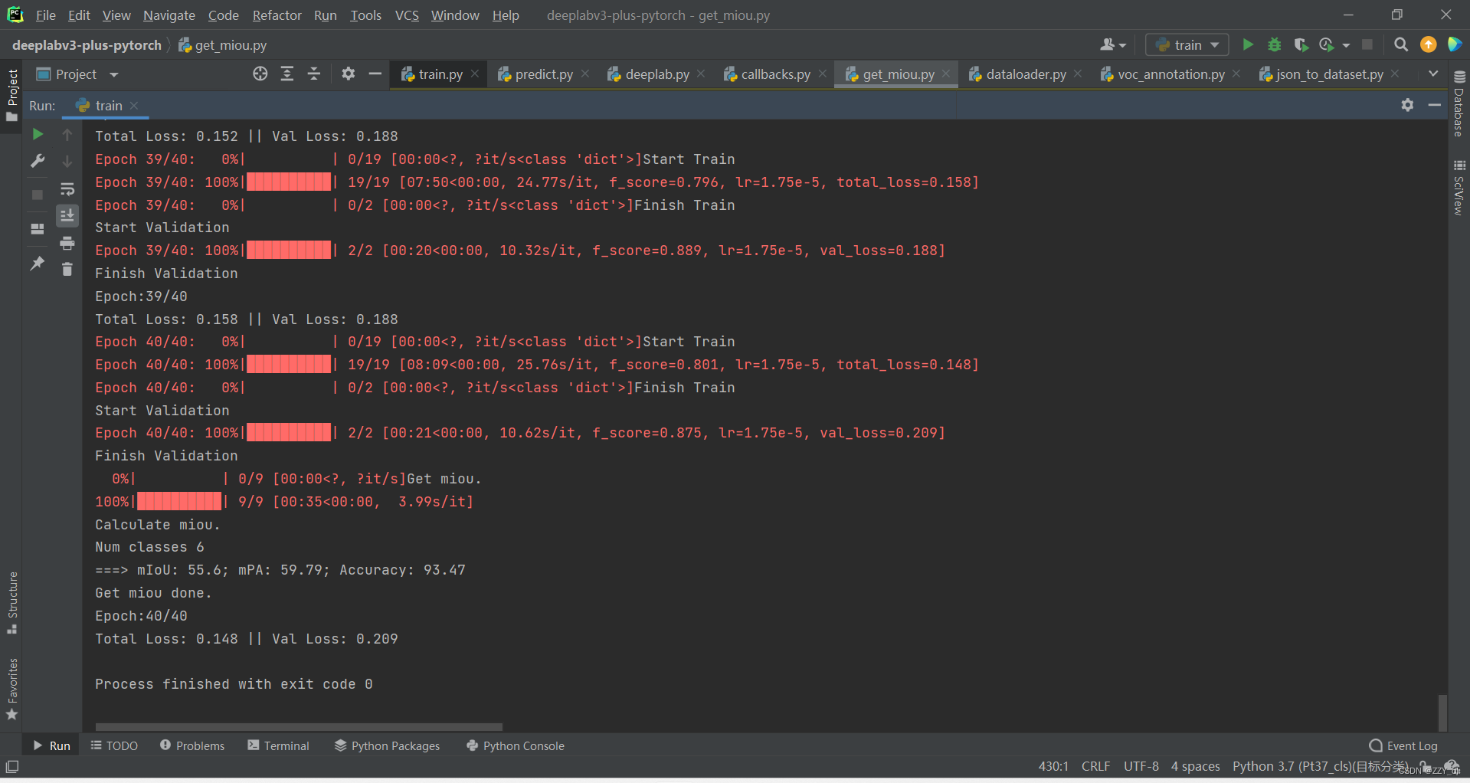
Task: Click the Profile run icon in toolbar
Action: (x=1327, y=44)
